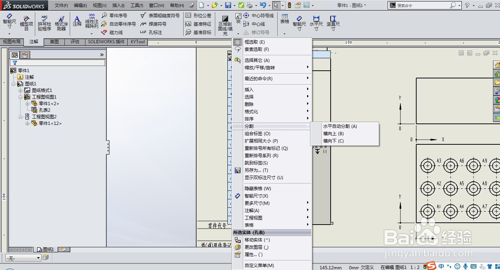Viewport: 500px width, 270px height.
Task: Expand panel with the double chevron arrow
Action: (x=102, y=55)
